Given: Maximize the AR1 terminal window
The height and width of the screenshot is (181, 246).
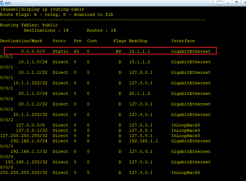Looking at the screenshot, I should 237,3.
